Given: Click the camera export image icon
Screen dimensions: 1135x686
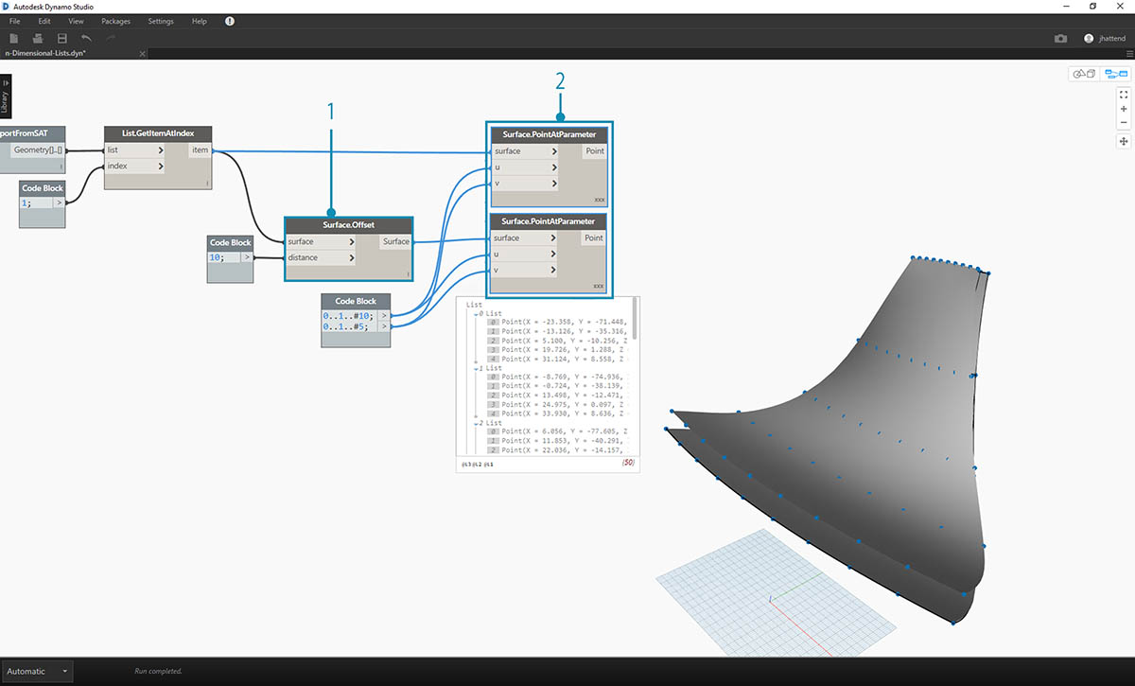Looking at the screenshot, I should tap(1060, 39).
